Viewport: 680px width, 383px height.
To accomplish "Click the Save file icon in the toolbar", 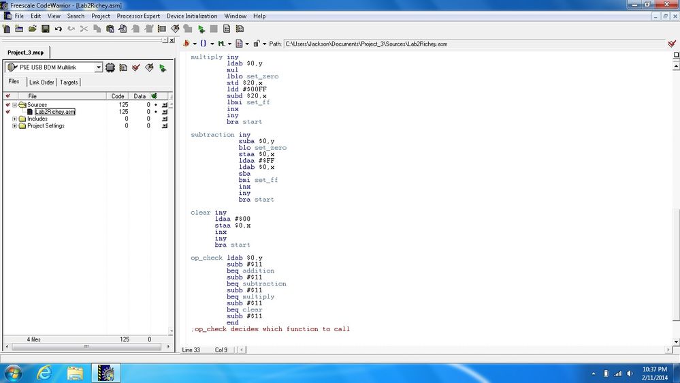I will [45, 29].
